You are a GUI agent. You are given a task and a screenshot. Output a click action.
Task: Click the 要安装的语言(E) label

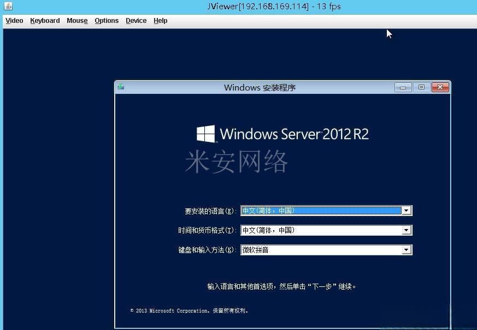click(x=210, y=211)
